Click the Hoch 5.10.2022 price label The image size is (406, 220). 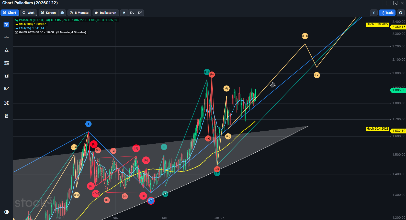coord(377,25)
